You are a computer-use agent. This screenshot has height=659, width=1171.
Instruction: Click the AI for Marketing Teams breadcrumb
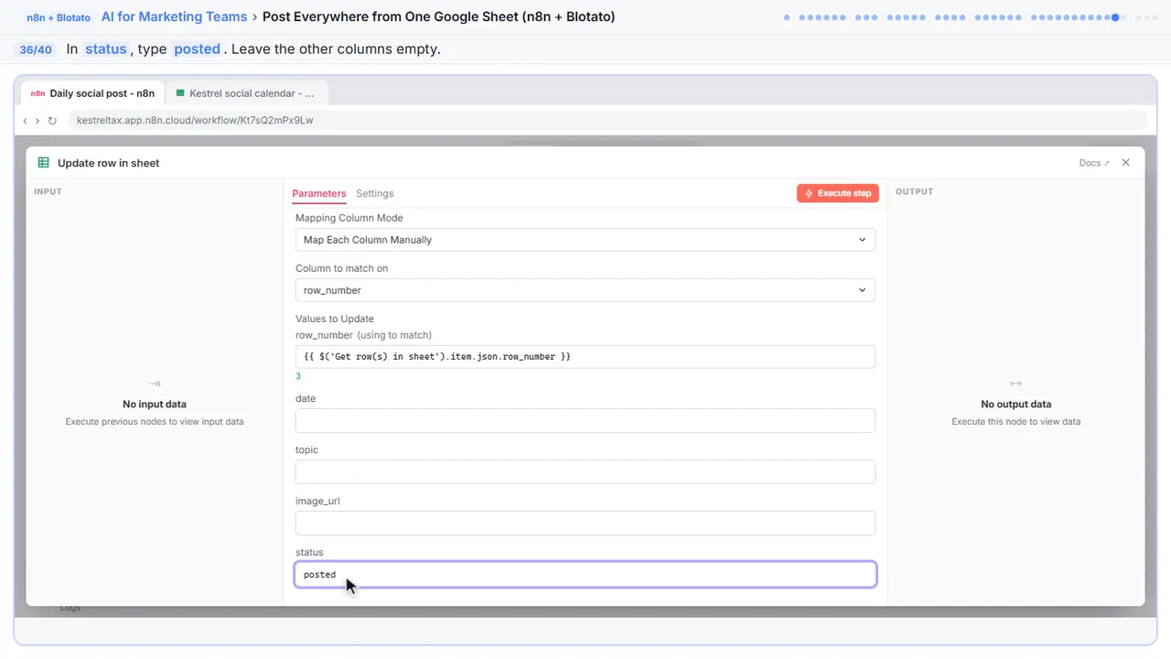click(x=174, y=16)
